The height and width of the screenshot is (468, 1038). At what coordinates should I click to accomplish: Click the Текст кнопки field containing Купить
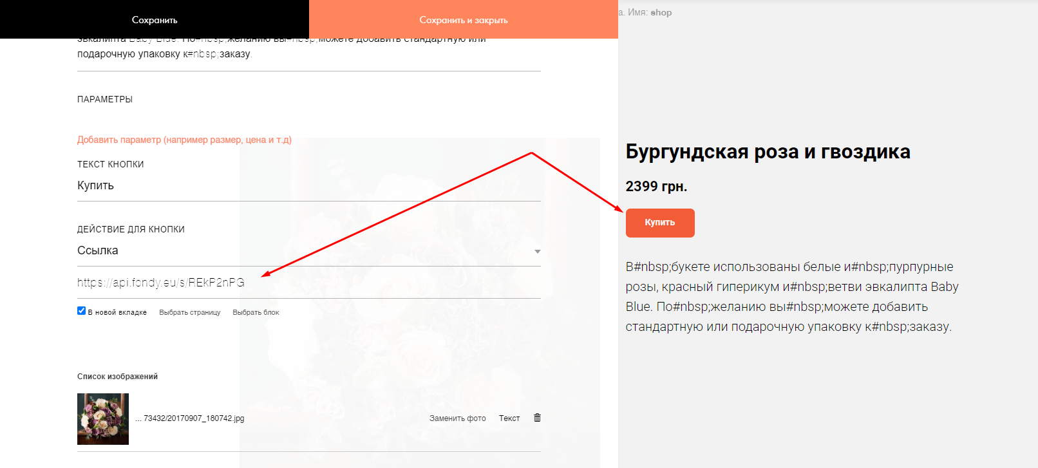pyautogui.click(x=309, y=185)
